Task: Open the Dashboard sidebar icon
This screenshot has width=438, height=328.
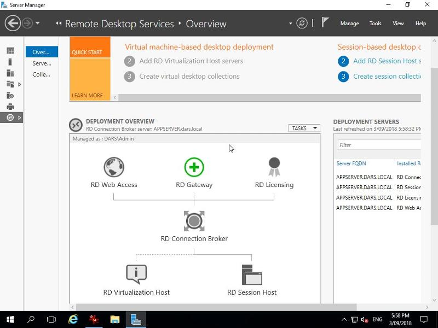Action: pyautogui.click(x=10, y=51)
